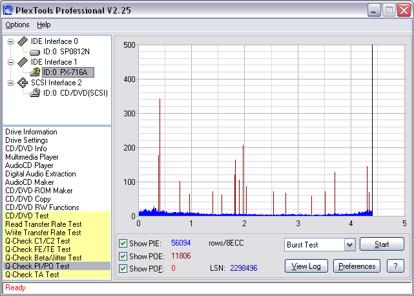Open Multimedia Player
Screen dimensions: 414x296
pos(32,157)
